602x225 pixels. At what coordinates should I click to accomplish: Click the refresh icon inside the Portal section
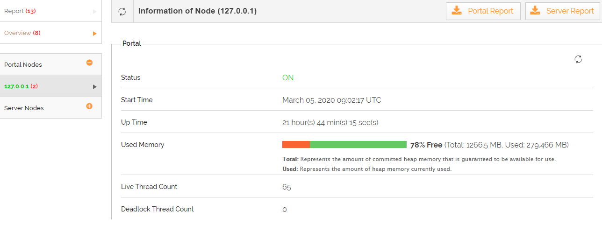[x=578, y=59]
